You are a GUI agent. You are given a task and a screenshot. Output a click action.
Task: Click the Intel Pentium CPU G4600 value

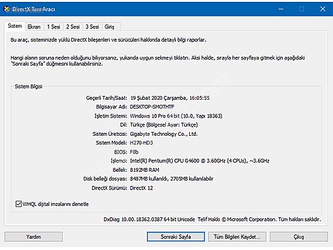click(200, 161)
